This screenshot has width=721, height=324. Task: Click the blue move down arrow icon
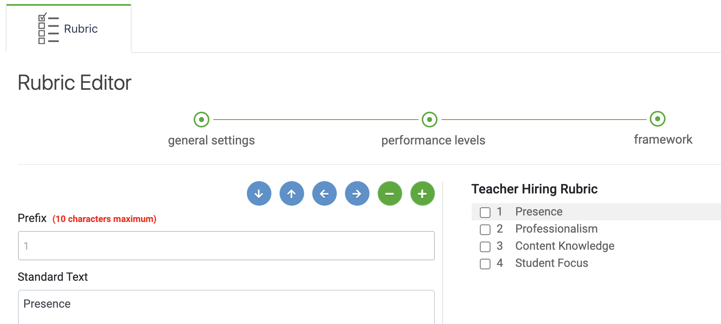point(259,193)
